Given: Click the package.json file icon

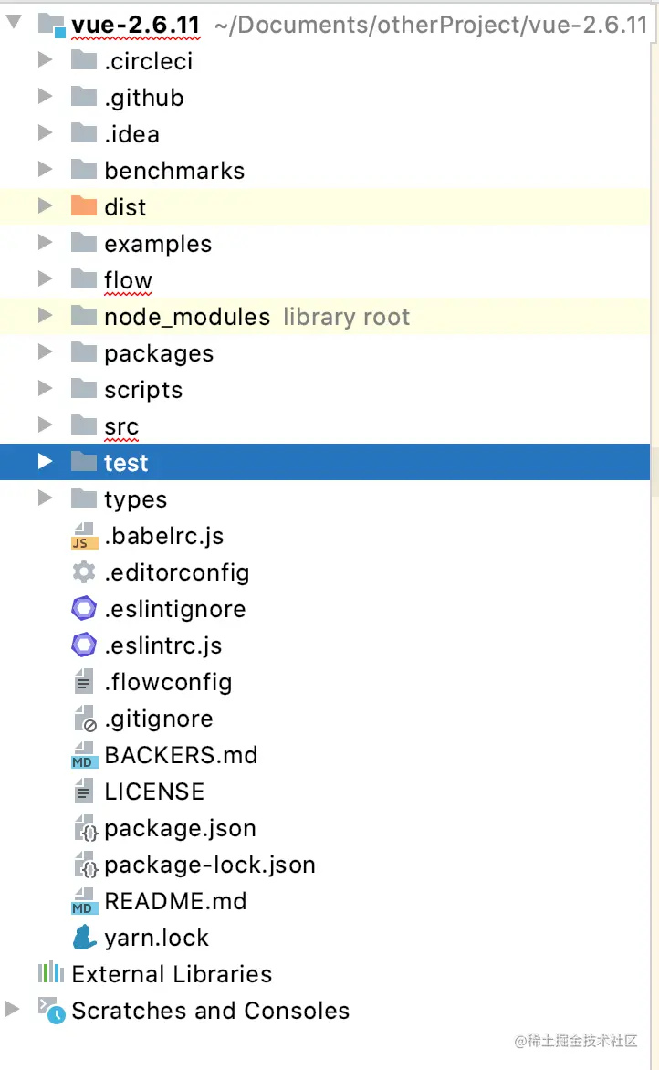Looking at the screenshot, I should tap(83, 828).
